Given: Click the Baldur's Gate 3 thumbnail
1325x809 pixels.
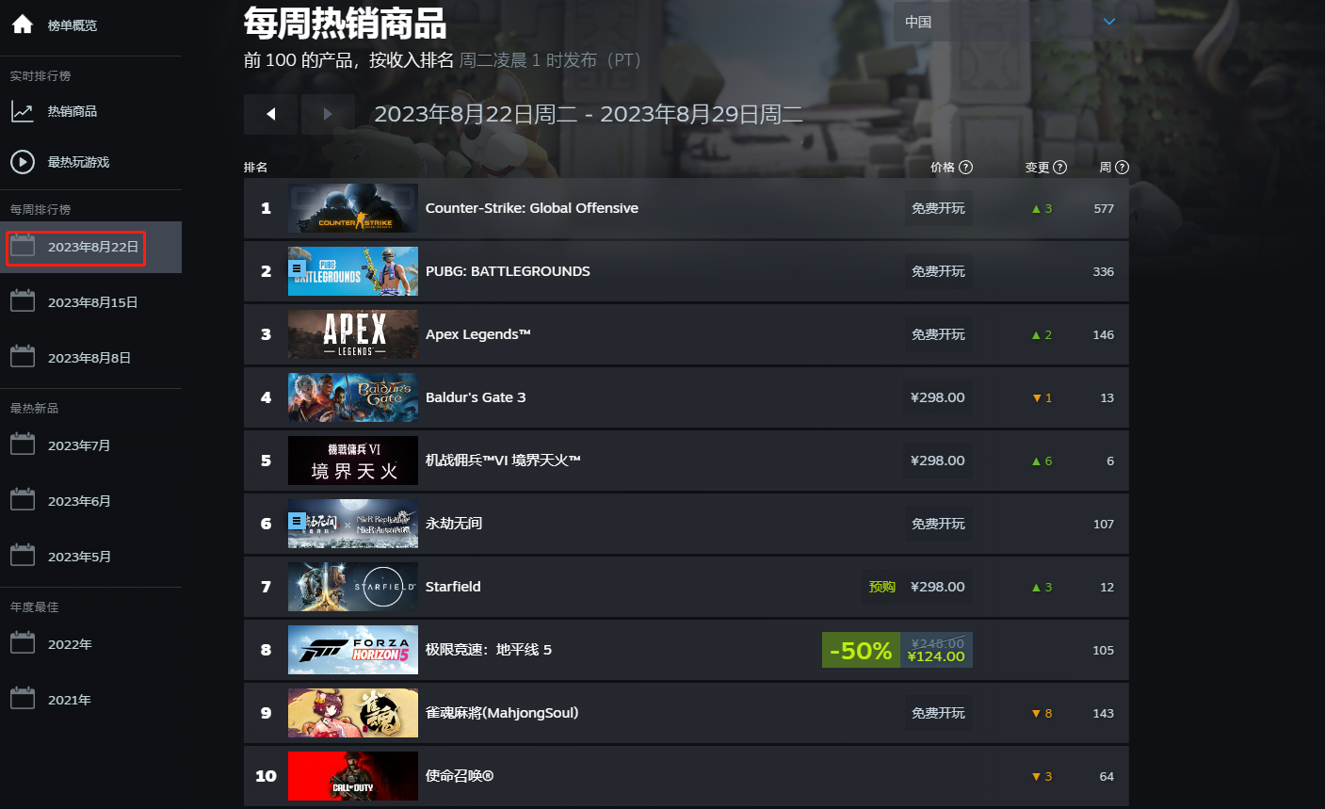Looking at the screenshot, I should point(353,397).
